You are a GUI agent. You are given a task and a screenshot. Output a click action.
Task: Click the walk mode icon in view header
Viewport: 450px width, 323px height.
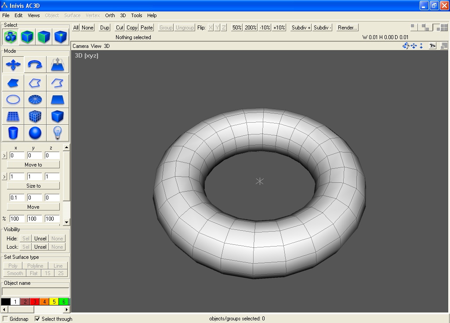(432, 46)
